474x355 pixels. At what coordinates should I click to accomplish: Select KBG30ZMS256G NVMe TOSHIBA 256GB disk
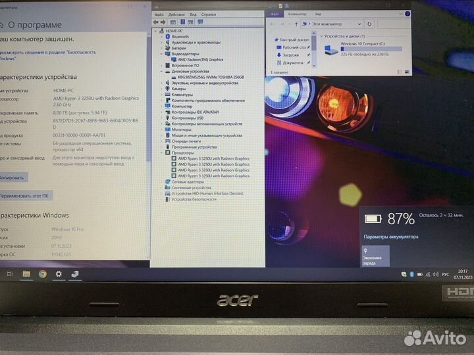(x=211, y=77)
